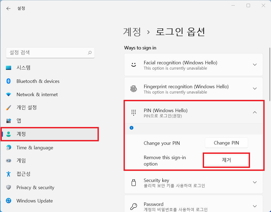
Task: Click the Change PIN button
Action: 226,143
